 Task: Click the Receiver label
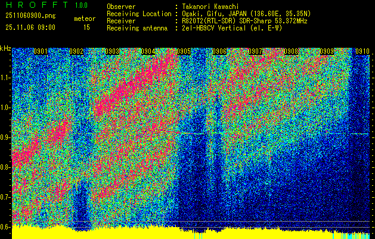121,21
